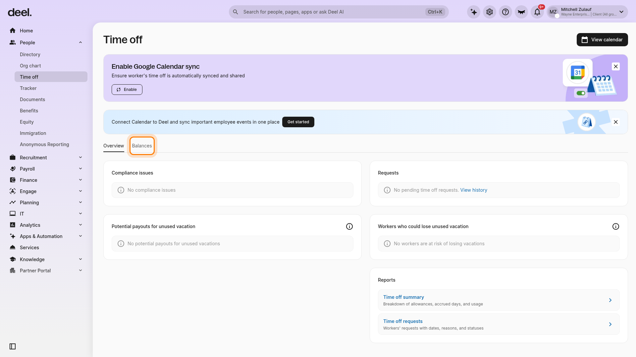The width and height of the screenshot is (636, 357).
Task: Expand the Engage section chevron
Action: click(x=80, y=191)
